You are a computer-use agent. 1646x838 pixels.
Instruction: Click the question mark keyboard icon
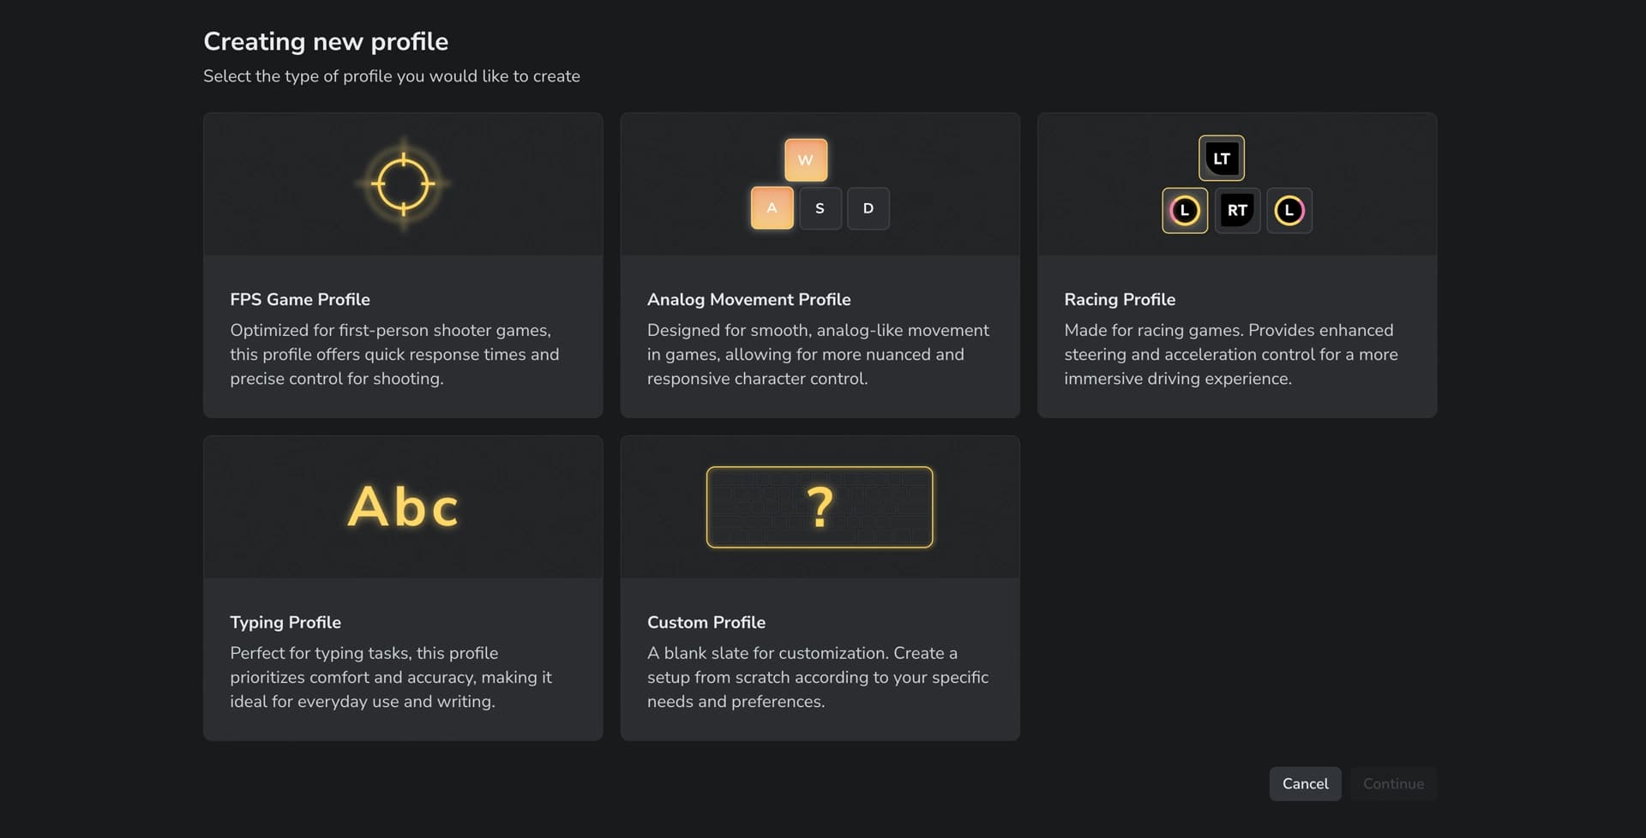(x=820, y=507)
